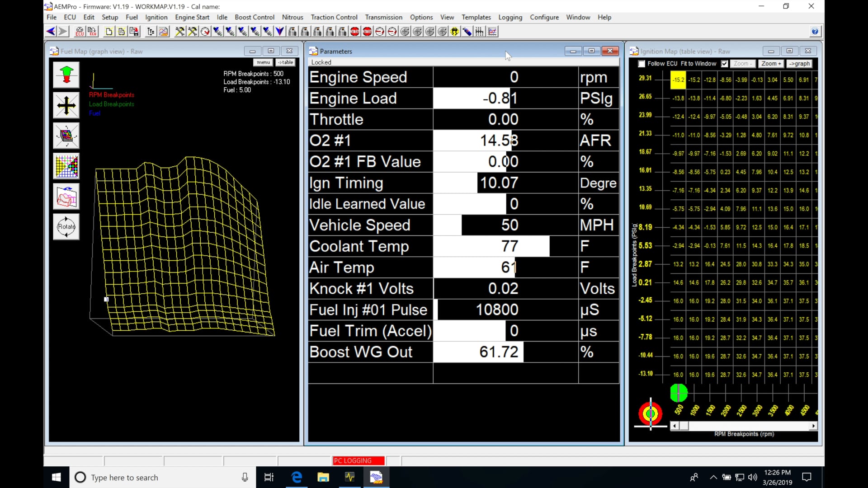Click Zoom + in Ignition Map panel
868x488 pixels.
tap(770, 64)
